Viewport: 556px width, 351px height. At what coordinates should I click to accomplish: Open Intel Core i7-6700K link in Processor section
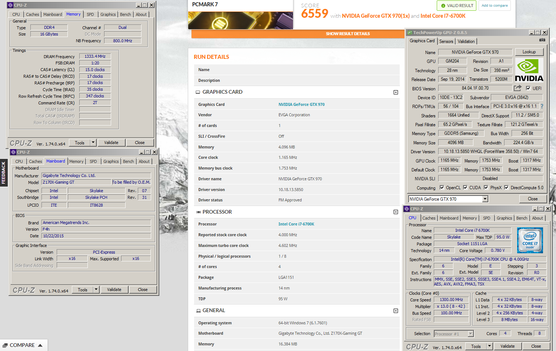296,224
